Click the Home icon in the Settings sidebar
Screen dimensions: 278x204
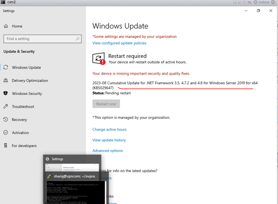pos(6,26)
